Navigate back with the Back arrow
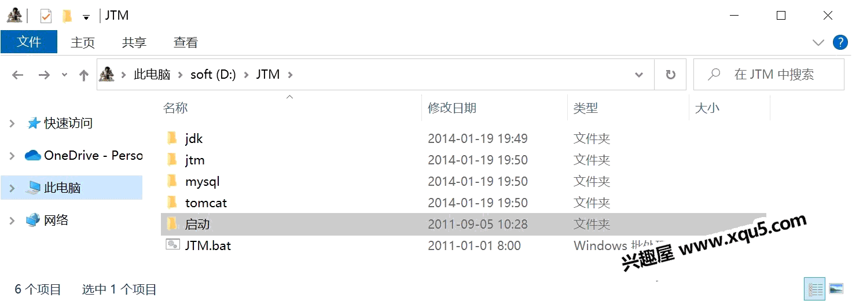Screen dimensions: 852x301 [18, 75]
